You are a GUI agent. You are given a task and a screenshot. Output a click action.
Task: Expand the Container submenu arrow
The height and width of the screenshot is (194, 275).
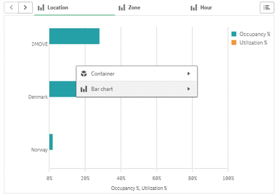pos(189,73)
